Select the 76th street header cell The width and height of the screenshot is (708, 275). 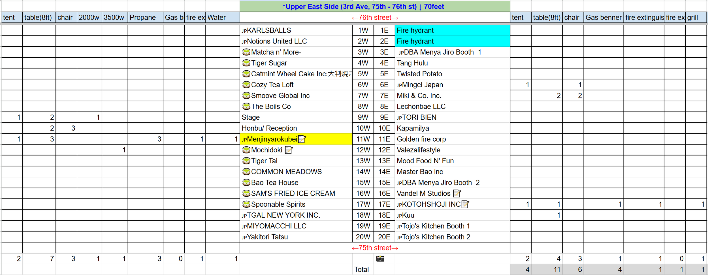pyautogui.click(x=375, y=17)
